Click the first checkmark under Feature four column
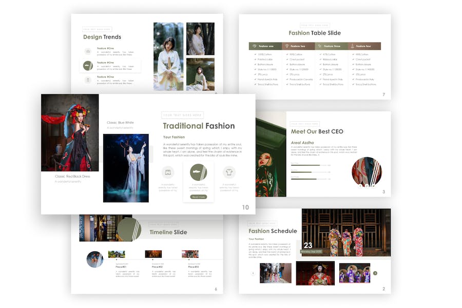The width and height of the screenshot is (462, 308). point(353,54)
